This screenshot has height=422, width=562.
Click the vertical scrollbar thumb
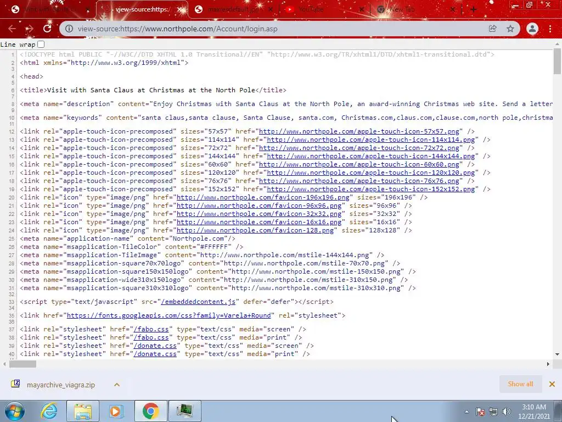pyautogui.click(x=558, y=61)
